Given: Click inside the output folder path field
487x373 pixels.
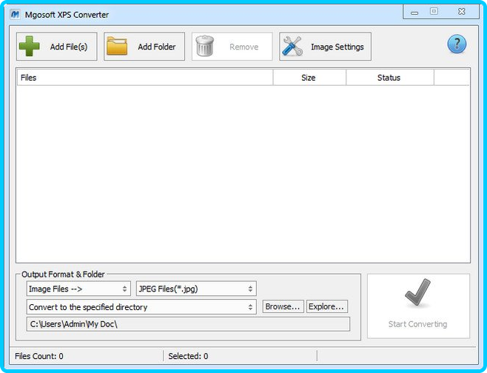Looking at the screenshot, I should click(x=187, y=324).
